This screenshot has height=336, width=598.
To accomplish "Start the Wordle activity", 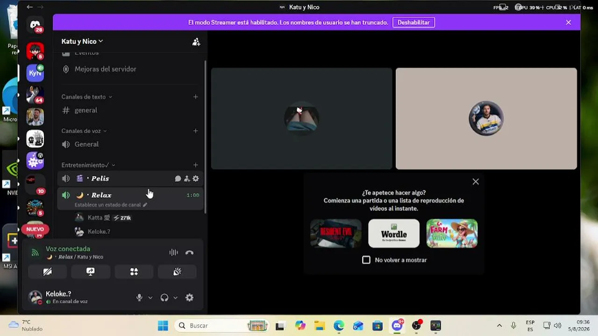I will coord(394,233).
